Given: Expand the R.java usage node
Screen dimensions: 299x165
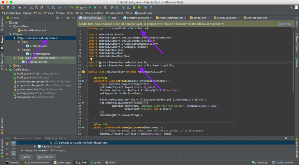Looking at the screenshot, I should (35, 147).
